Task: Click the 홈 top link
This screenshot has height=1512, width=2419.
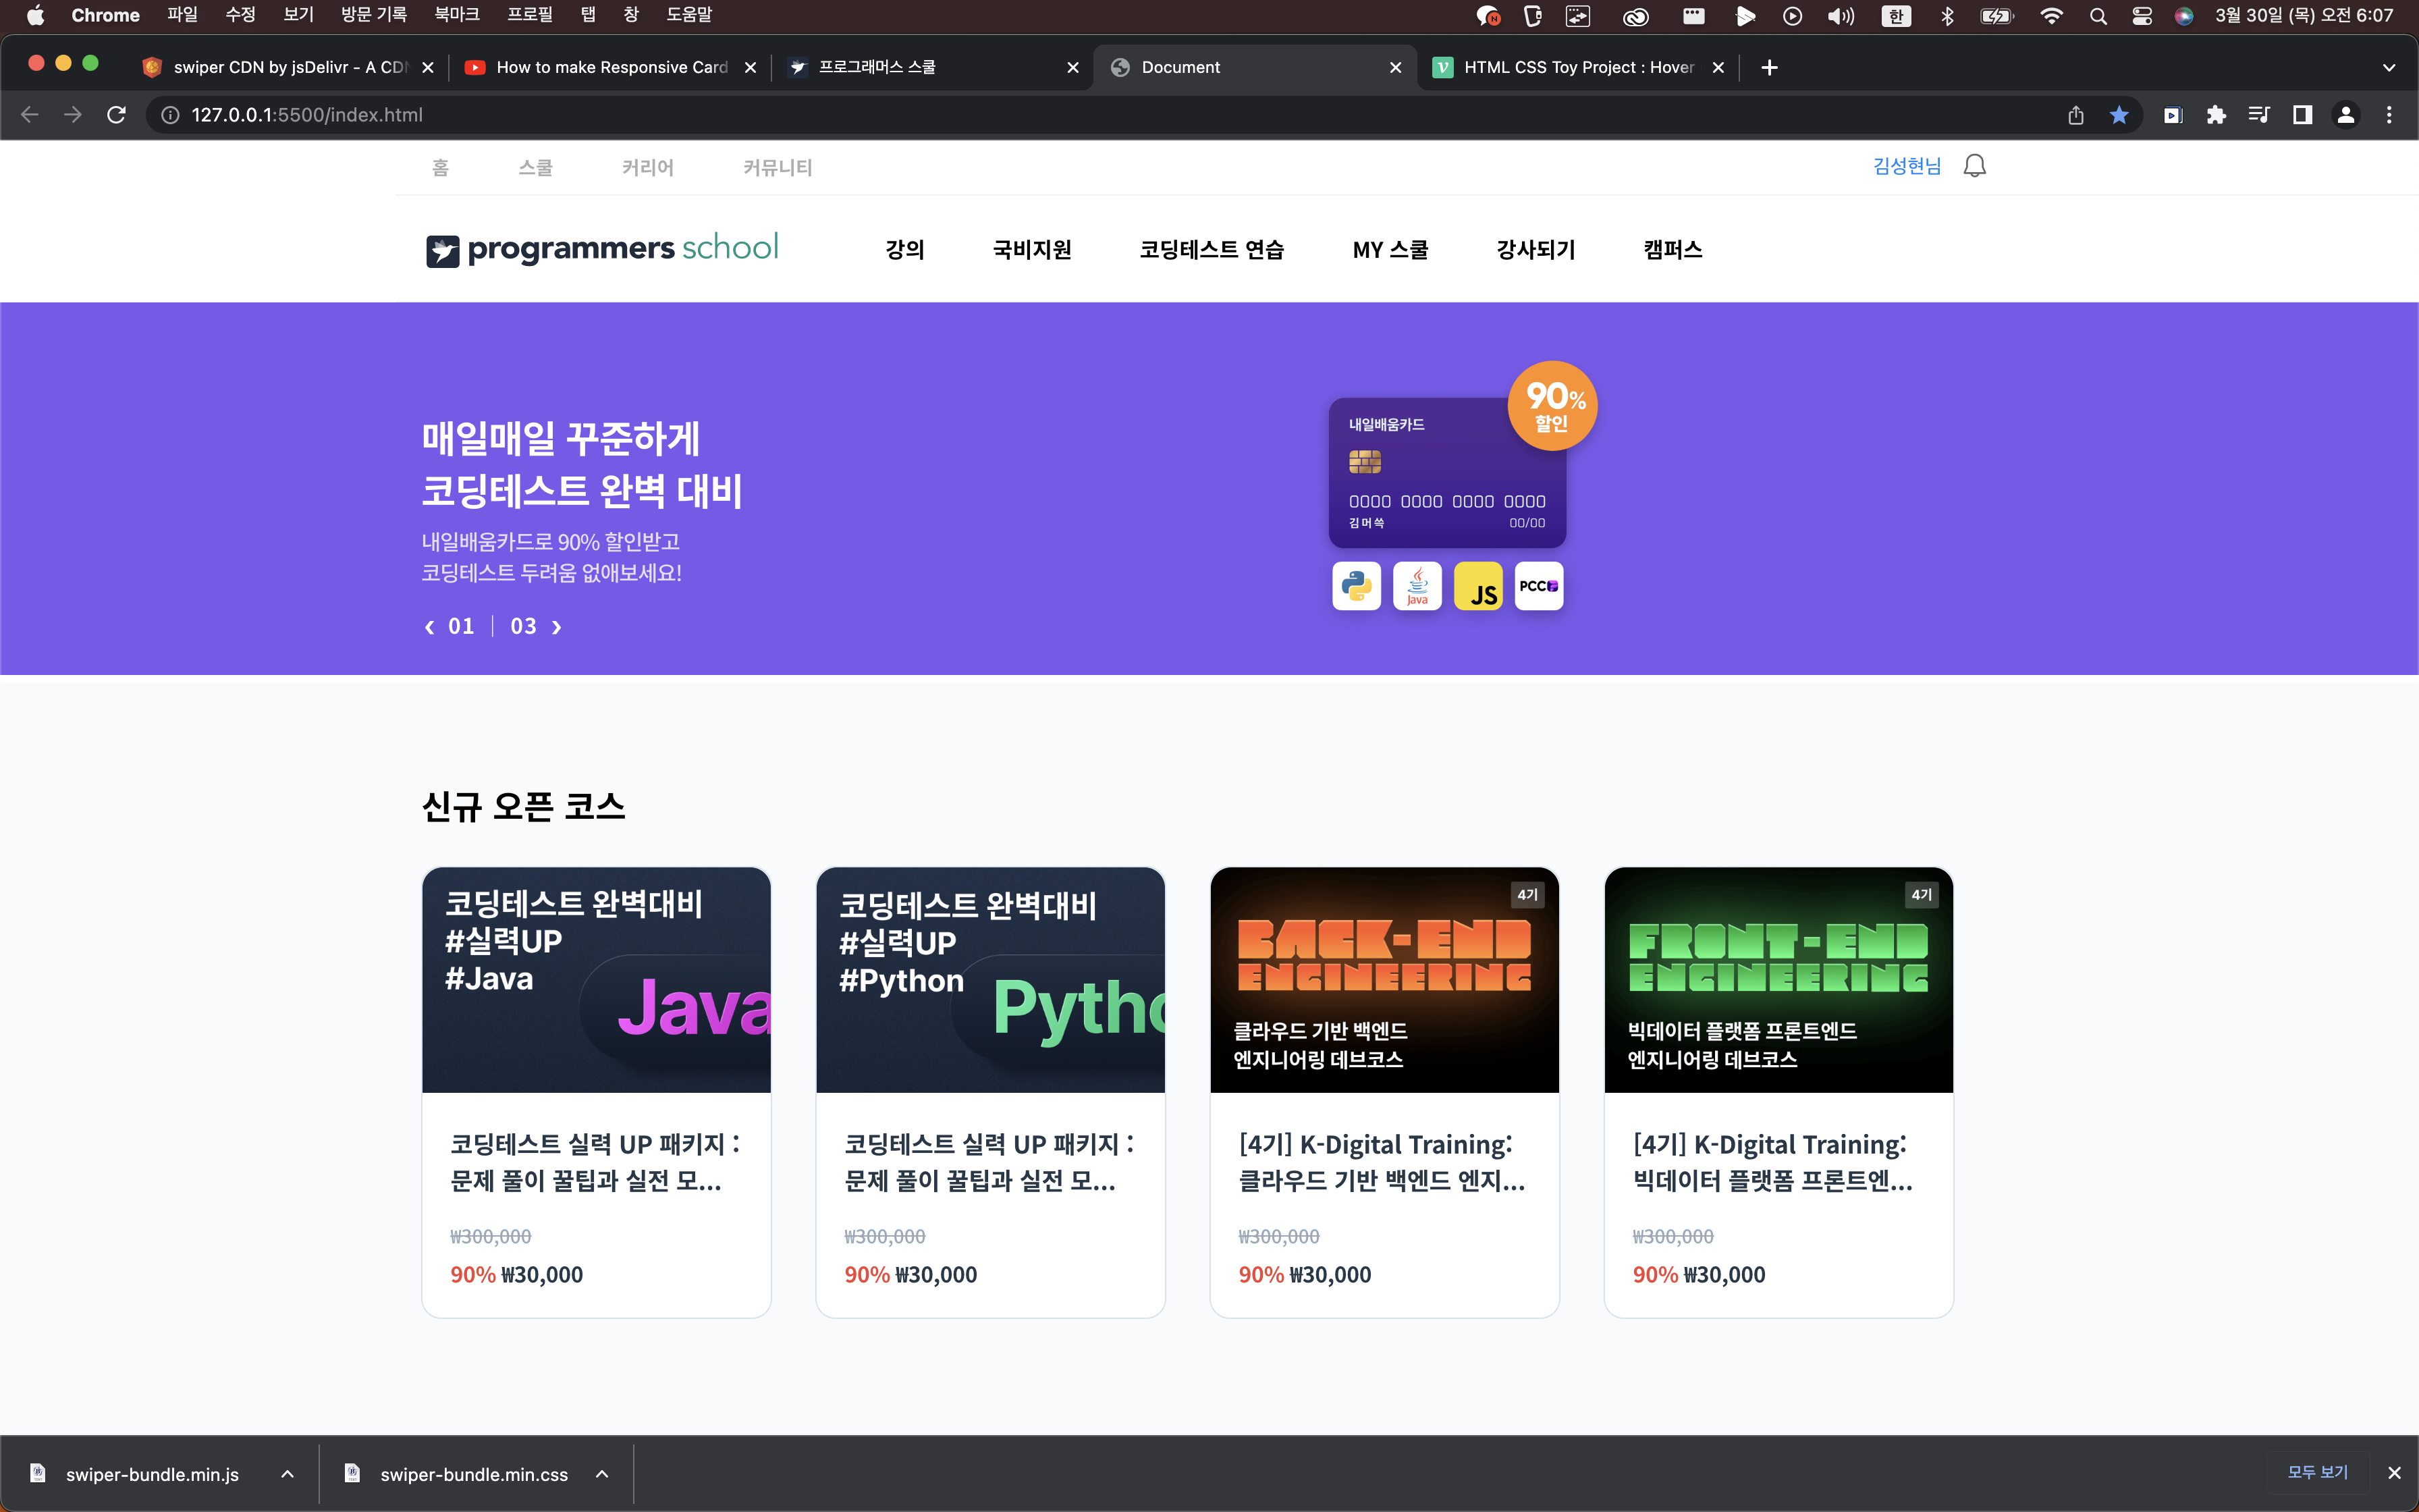Action: click(x=440, y=168)
